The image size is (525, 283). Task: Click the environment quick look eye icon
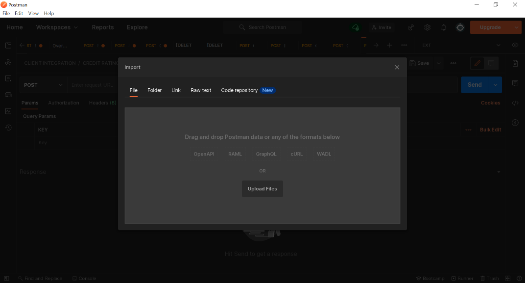(515, 45)
